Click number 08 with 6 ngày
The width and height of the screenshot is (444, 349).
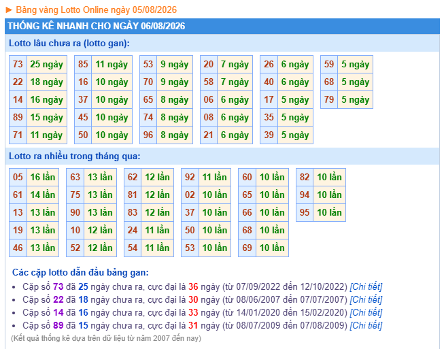click(x=209, y=117)
